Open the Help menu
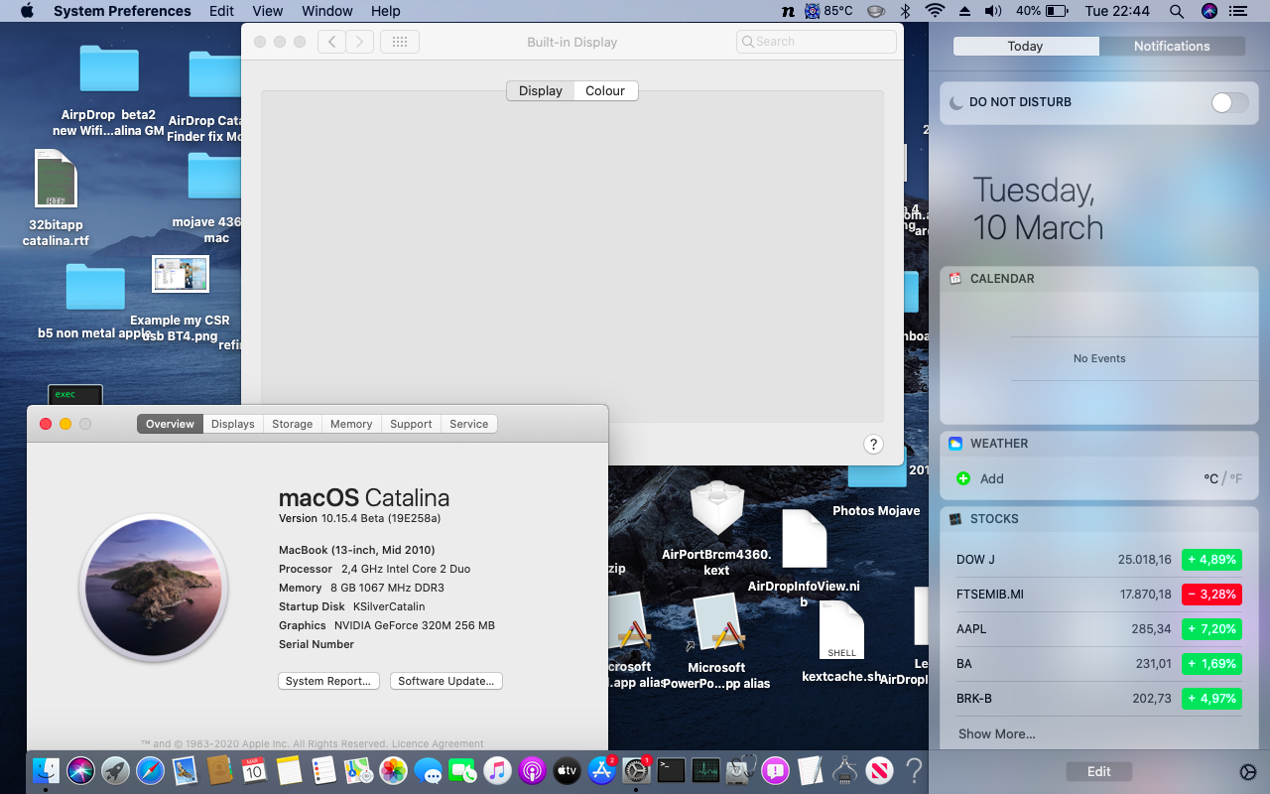1270x794 pixels. click(386, 11)
